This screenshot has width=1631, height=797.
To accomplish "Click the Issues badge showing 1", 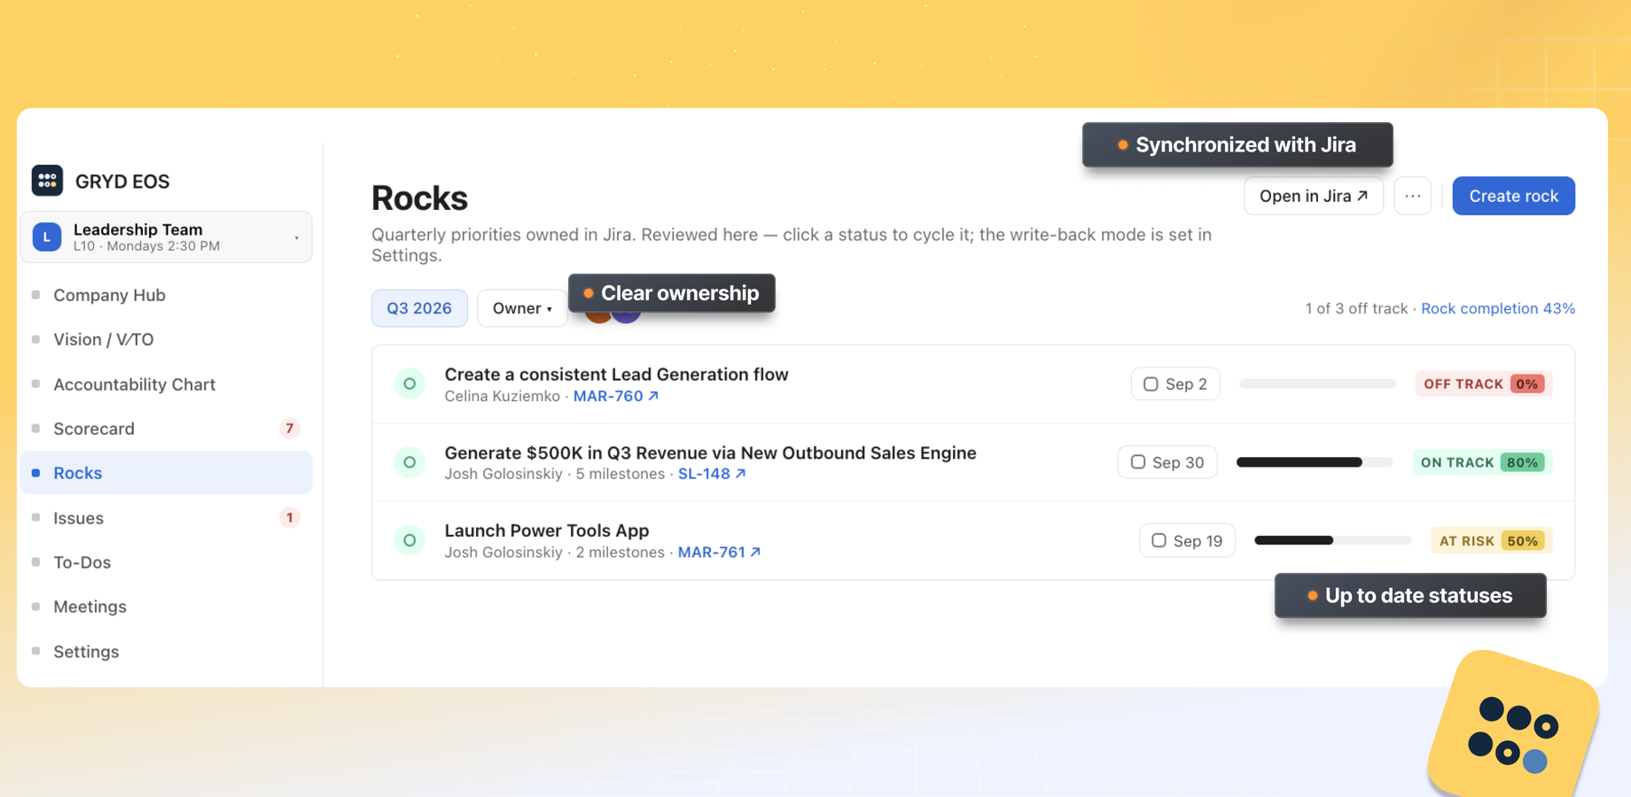I will pyautogui.click(x=289, y=518).
